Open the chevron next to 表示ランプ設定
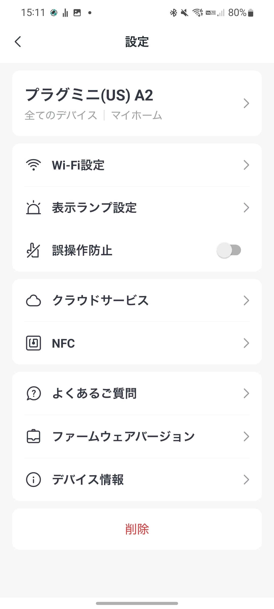The height and width of the screenshot is (609, 274). click(x=246, y=208)
